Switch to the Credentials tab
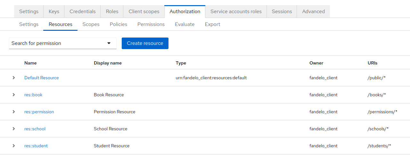The image size is (410, 155). pos(82,12)
